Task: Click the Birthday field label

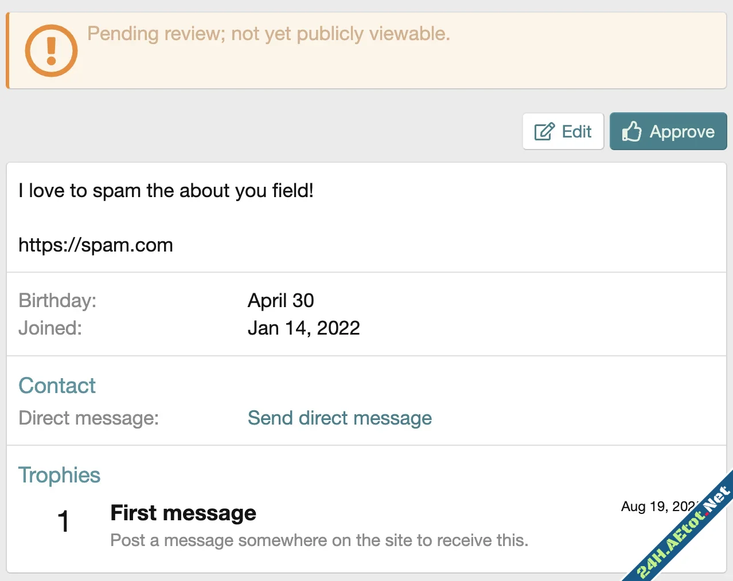Action: click(57, 300)
